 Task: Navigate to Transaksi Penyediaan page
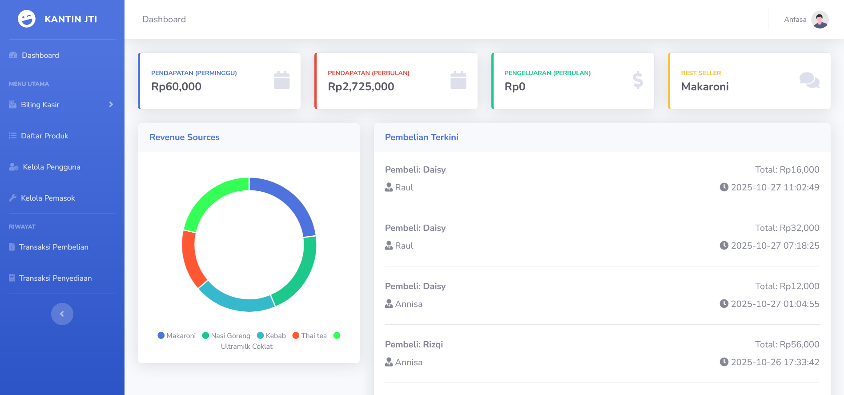(x=55, y=278)
